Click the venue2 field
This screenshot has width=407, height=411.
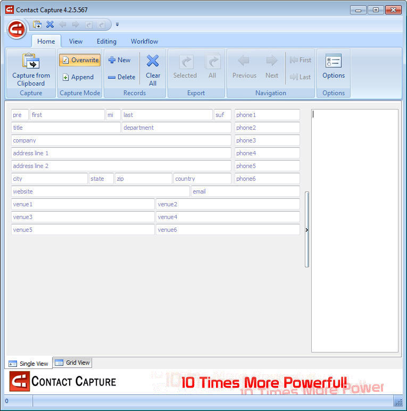click(x=228, y=204)
